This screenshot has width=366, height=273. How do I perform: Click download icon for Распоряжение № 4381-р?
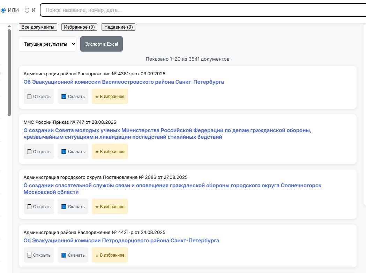(64, 97)
